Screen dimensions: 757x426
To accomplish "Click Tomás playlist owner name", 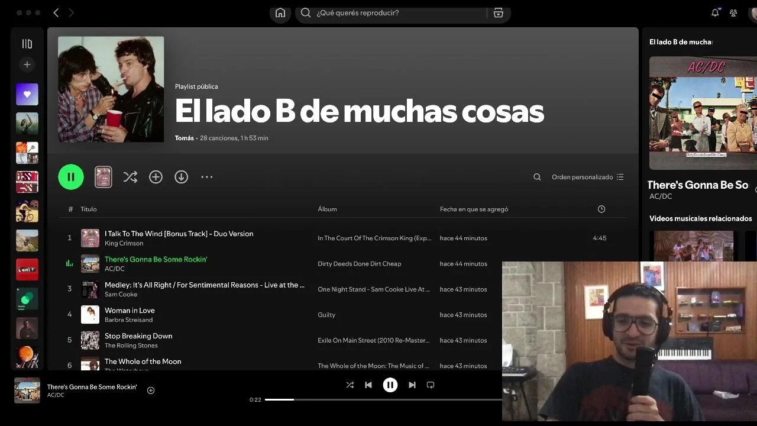I will tap(184, 138).
